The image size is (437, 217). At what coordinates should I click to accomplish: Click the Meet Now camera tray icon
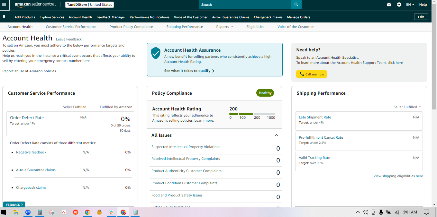click(x=373, y=212)
